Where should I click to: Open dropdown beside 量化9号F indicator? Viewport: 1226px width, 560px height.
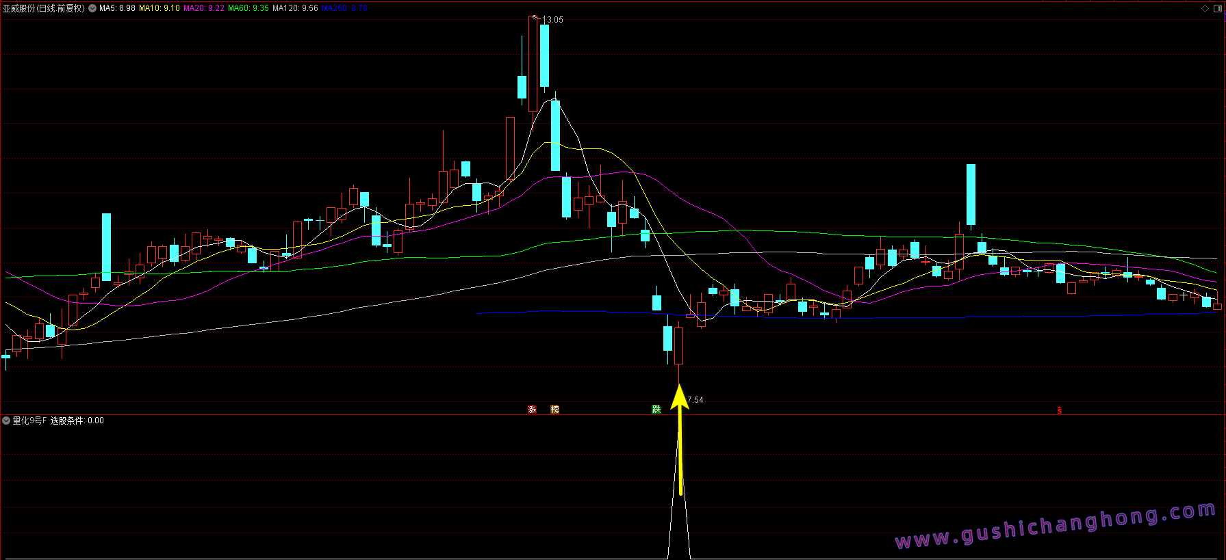tap(6, 421)
